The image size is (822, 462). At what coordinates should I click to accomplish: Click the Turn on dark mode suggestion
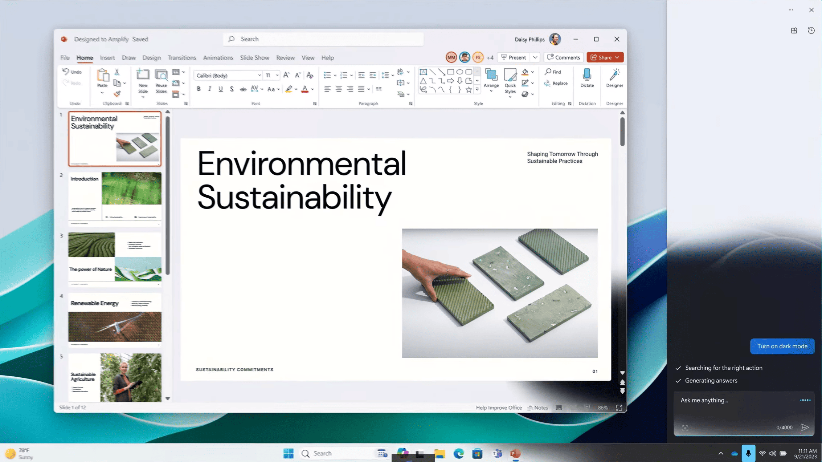[782, 346]
